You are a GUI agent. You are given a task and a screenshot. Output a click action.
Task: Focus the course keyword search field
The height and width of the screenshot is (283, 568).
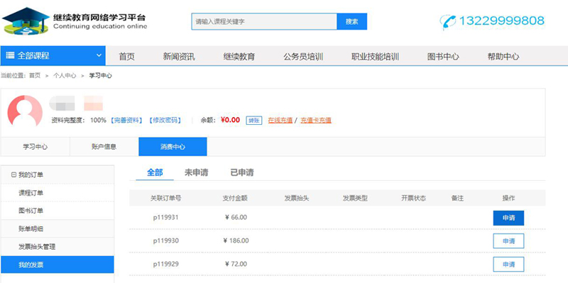264,21
